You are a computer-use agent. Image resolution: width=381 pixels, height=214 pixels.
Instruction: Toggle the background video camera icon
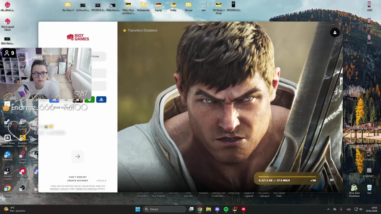[332, 180]
